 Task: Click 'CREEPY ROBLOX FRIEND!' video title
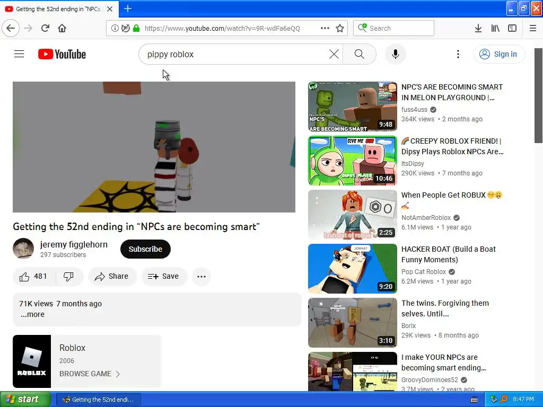452,146
